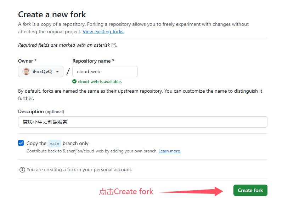The width and height of the screenshot is (288, 209).
Task: Click the Description (optional) label
Action: click(41, 111)
